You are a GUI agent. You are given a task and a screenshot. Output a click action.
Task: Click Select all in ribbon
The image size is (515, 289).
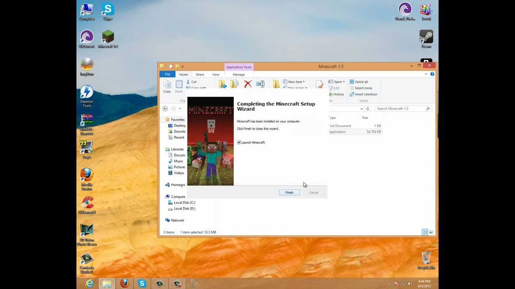(358, 82)
